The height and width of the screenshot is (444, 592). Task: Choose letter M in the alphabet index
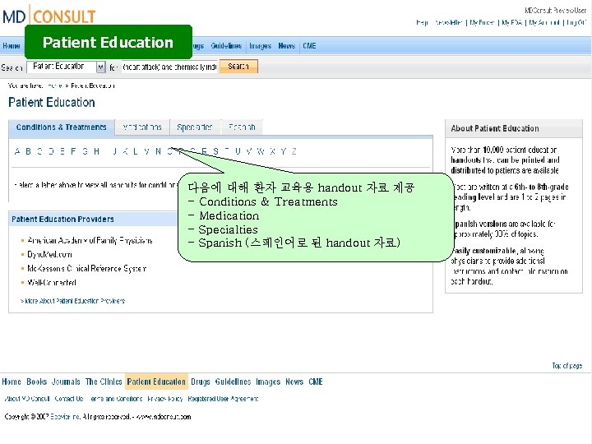pyautogui.click(x=146, y=152)
